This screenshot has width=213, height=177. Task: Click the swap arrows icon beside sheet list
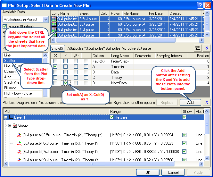click(197, 48)
